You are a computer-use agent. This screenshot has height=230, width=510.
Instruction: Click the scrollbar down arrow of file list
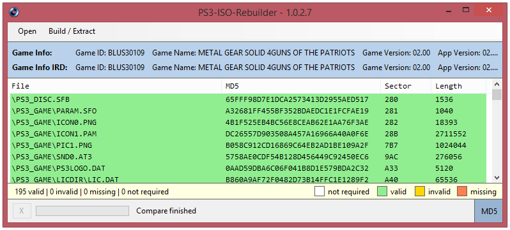tap(497, 178)
